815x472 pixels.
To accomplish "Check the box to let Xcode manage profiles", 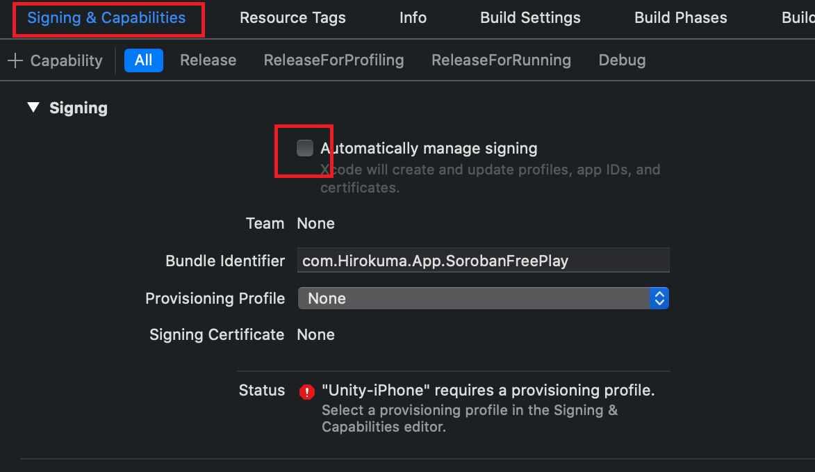I will click(304, 147).
